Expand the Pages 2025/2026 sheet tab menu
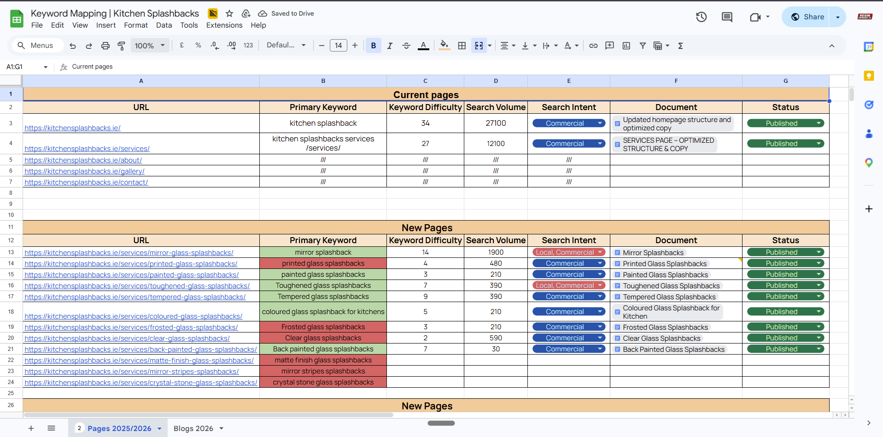 coord(159,428)
